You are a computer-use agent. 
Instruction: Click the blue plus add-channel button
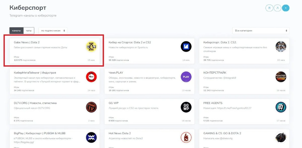coord(286,8)
